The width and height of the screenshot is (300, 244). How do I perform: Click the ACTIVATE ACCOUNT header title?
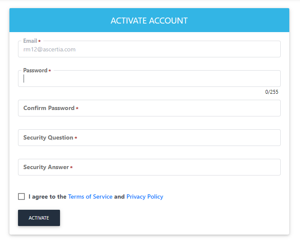149,21
